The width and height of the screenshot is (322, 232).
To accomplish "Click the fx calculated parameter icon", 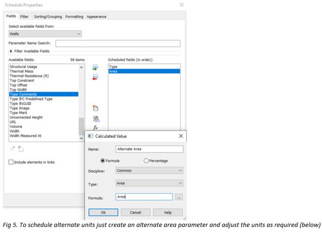I will [x=95, y=128].
